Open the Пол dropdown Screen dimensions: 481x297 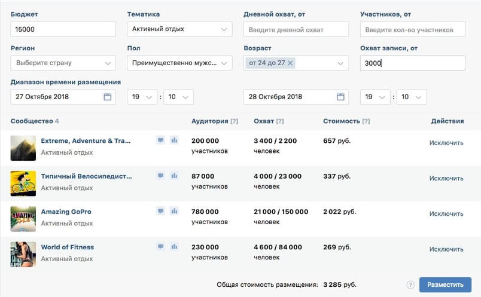coord(179,63)
